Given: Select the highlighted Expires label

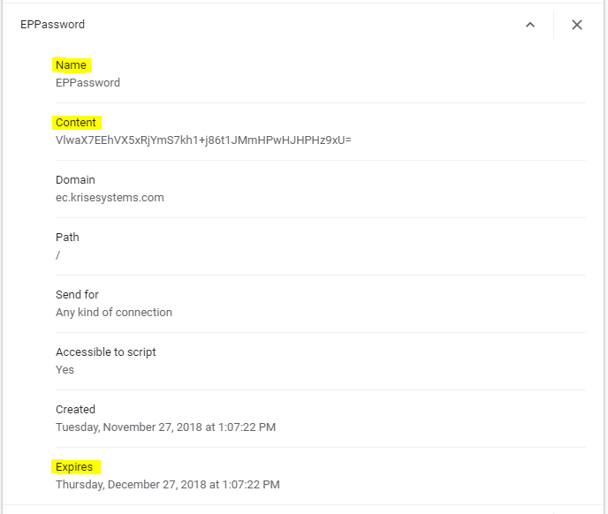Looking at the screenshot, I should coord(74,466).
